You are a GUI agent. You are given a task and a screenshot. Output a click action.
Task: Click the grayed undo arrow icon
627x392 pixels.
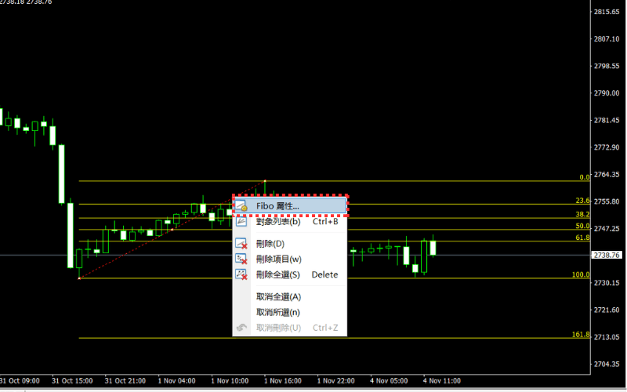click(241, 328)
